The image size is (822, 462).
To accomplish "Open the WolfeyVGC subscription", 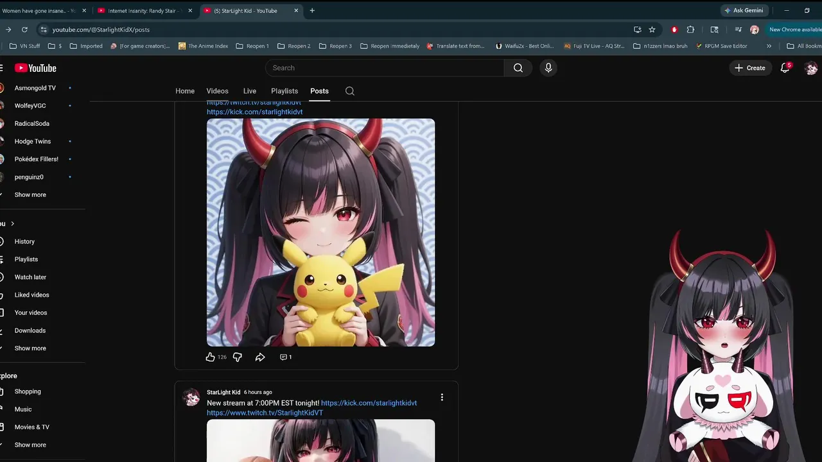I will [x=30, y=106].
